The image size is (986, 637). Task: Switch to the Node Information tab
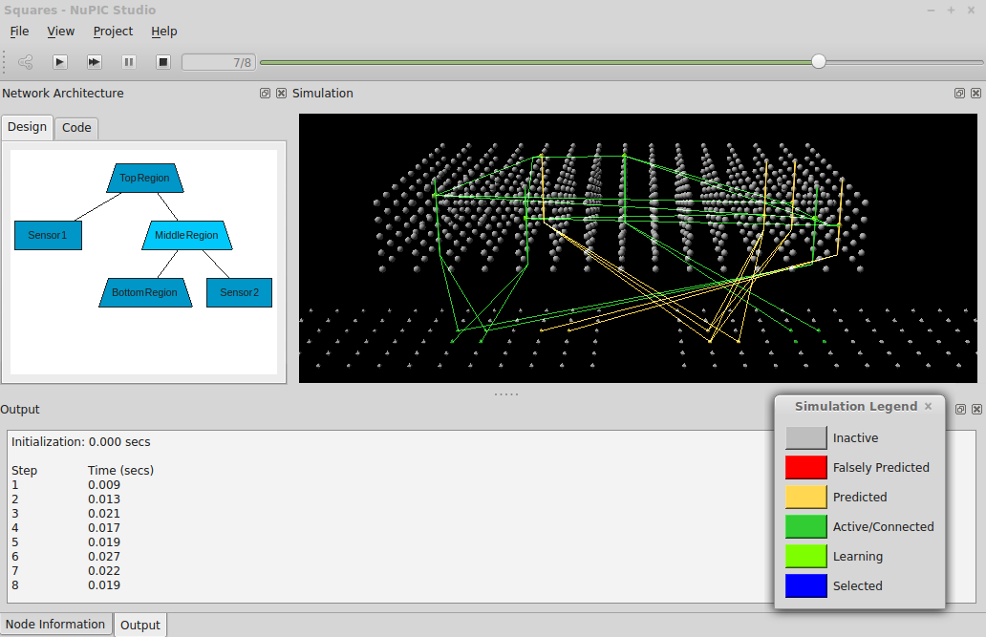pyautogui.click(x=55, y=625)
